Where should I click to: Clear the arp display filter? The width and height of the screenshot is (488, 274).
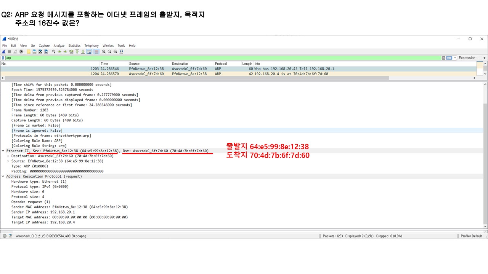(x=443, y=58)
